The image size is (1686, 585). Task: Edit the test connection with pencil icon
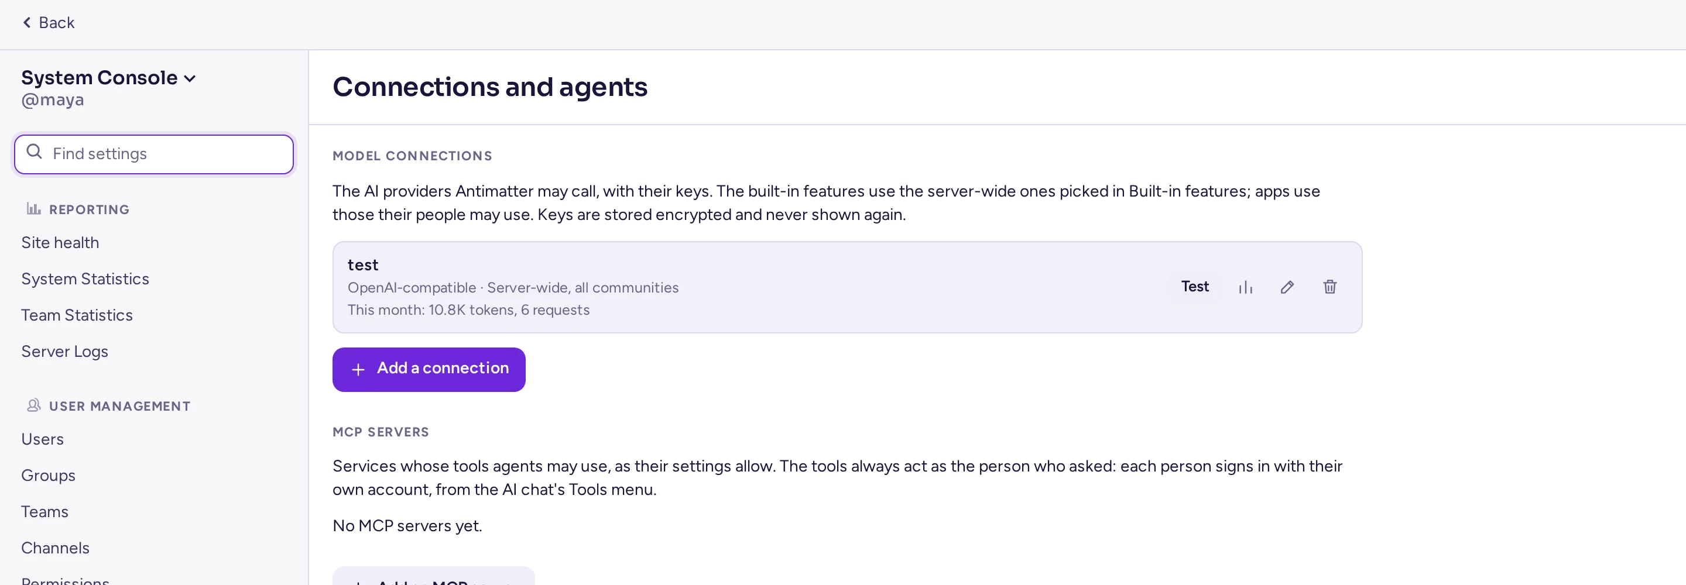tap(1287, 287)
